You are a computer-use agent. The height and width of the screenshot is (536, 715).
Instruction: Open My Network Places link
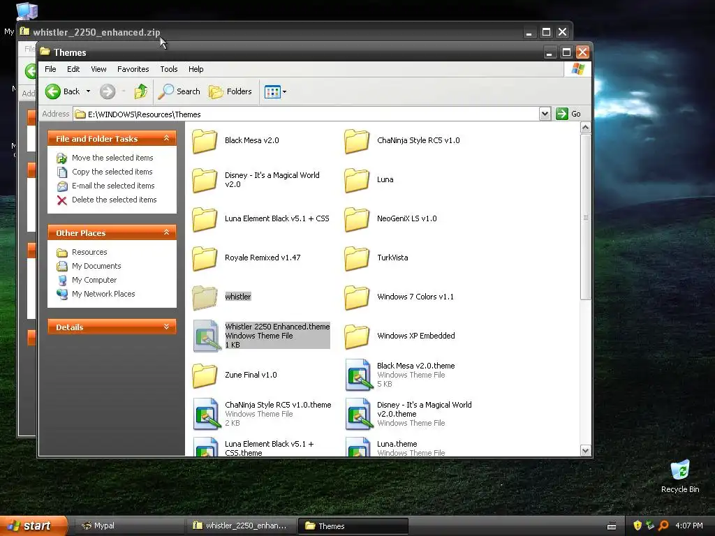point(103,294)
